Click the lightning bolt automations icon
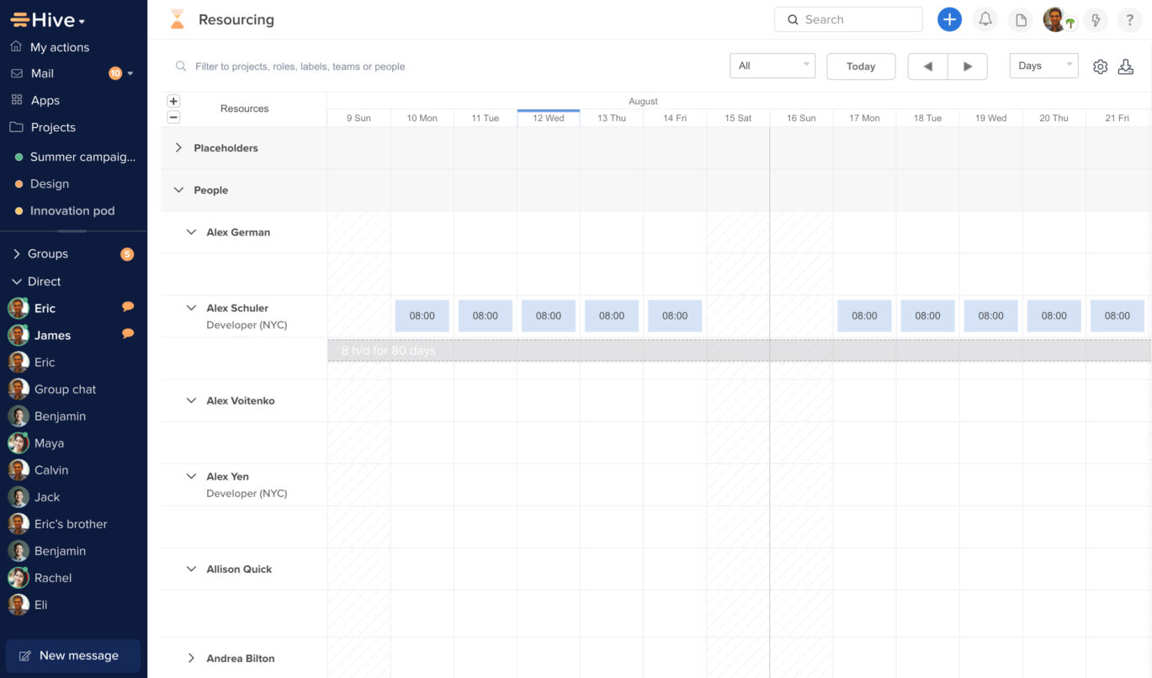This screenshot has height=678, width=1152. click(x=1096, y=19)
